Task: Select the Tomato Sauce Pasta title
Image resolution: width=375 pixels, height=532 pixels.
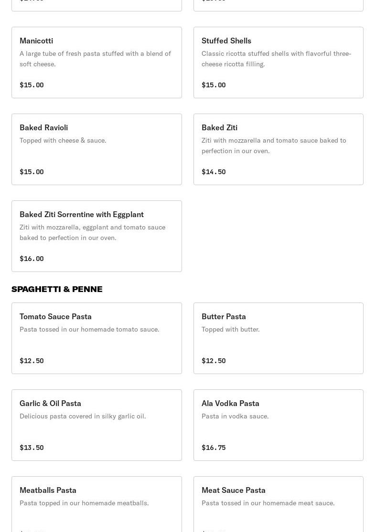Action: pyautogui.click(x=55, y=316)
